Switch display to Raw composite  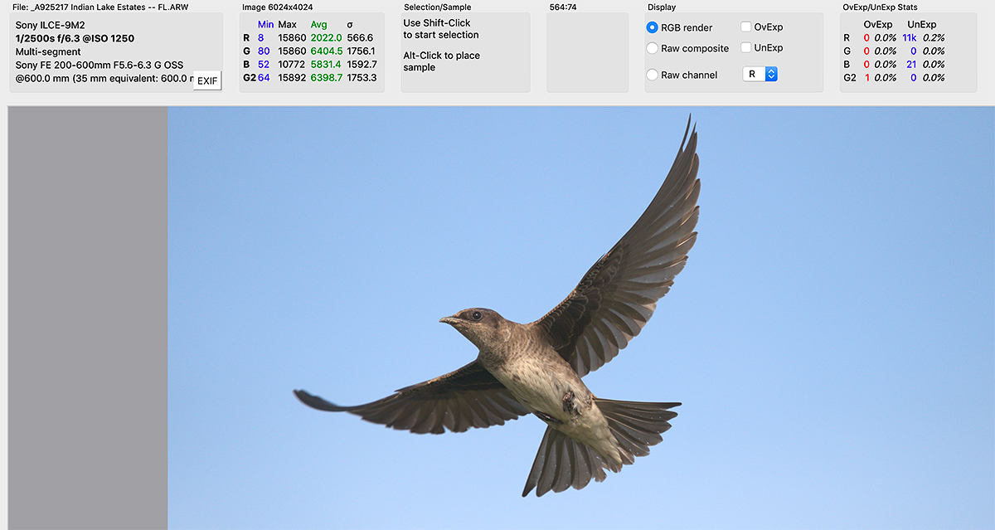tap(652, 48)
